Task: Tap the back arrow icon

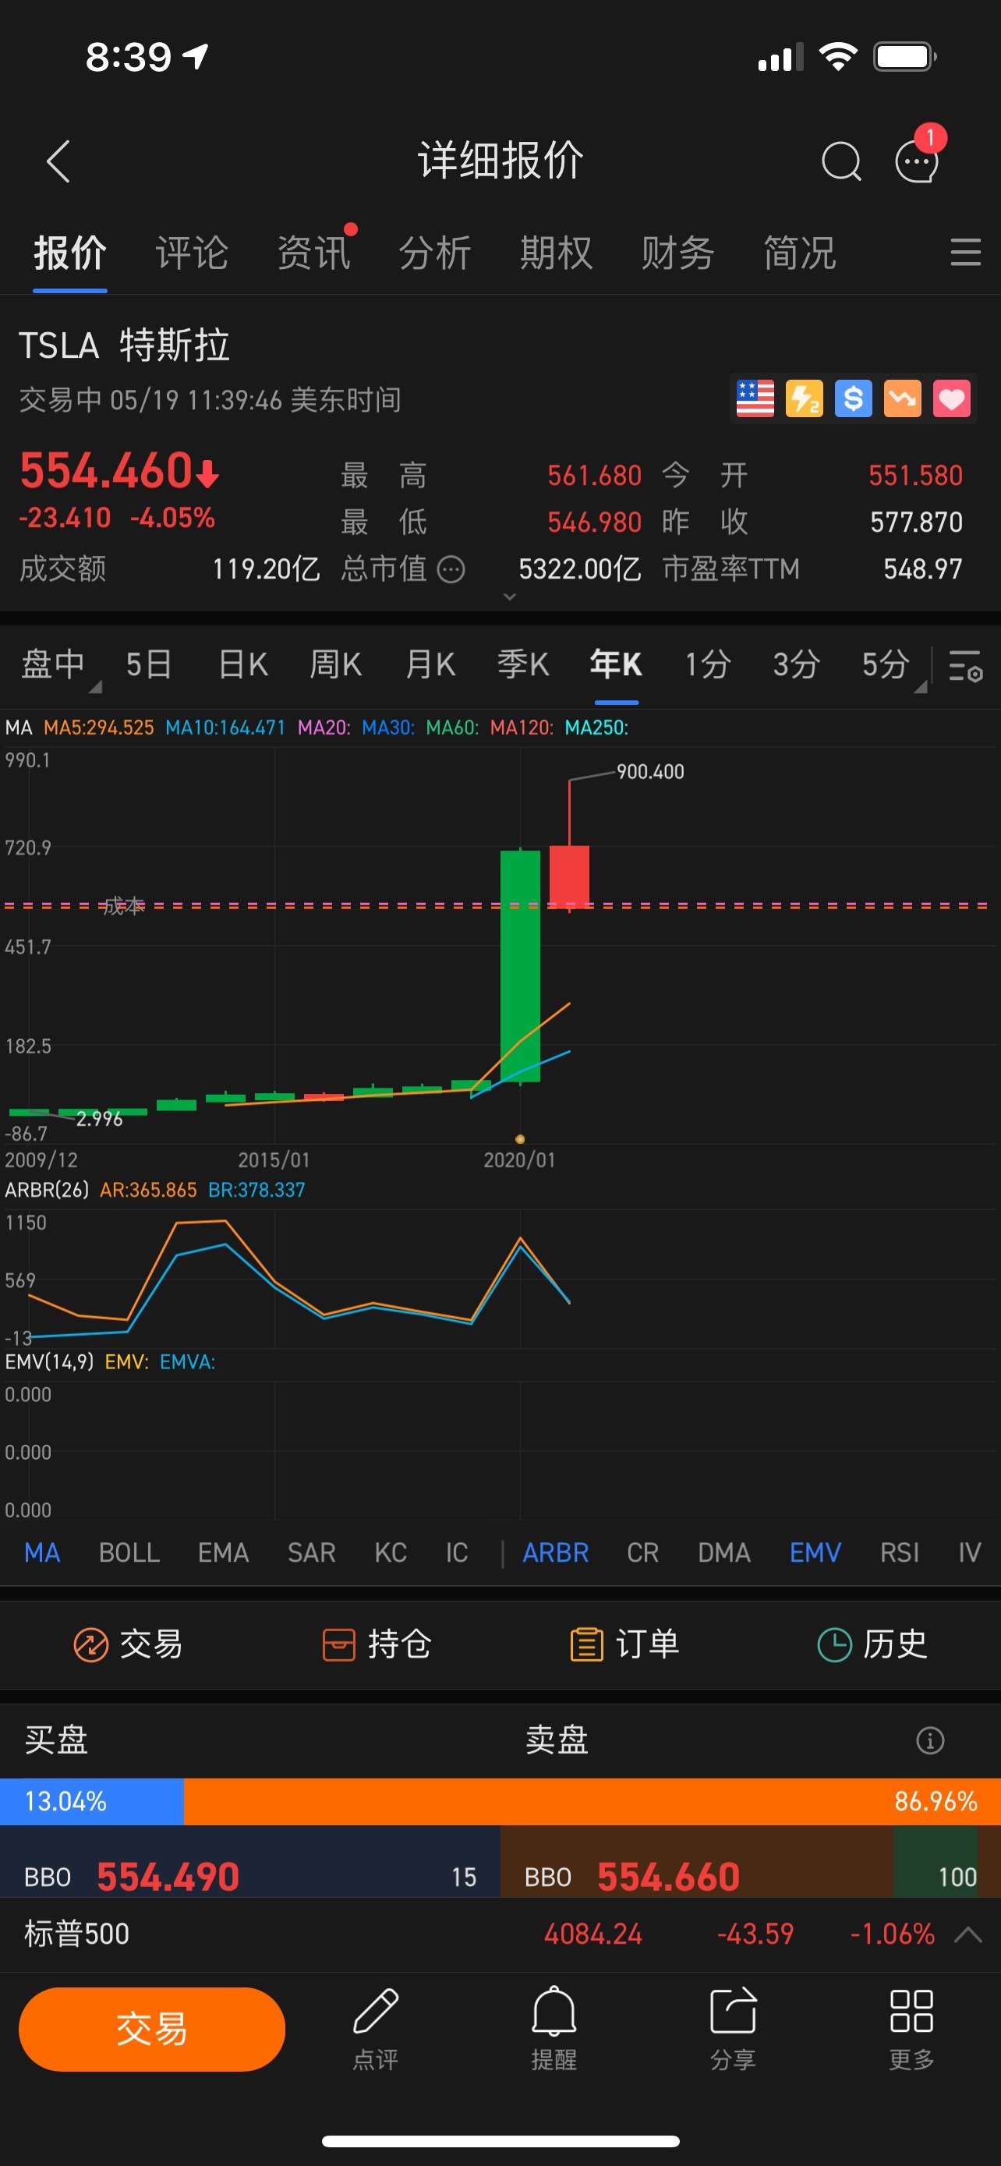Action: click(58, 161)
